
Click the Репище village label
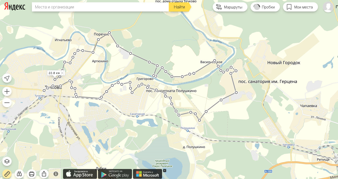tap(323, 160)
